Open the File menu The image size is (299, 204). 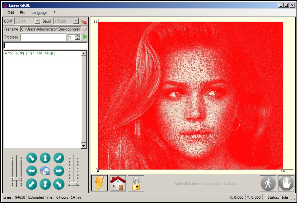pos(23,13)
